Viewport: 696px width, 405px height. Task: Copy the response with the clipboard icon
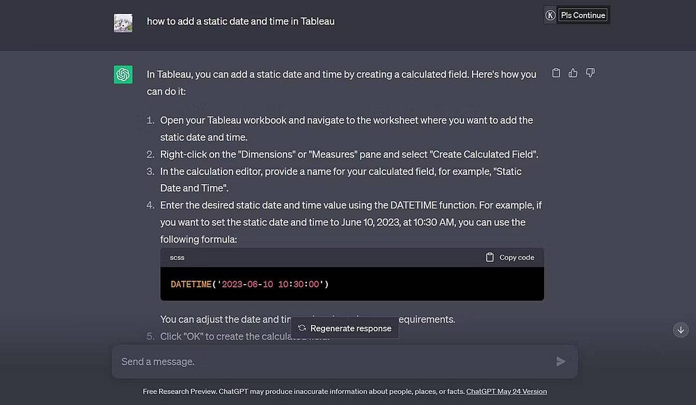point(555,73)
